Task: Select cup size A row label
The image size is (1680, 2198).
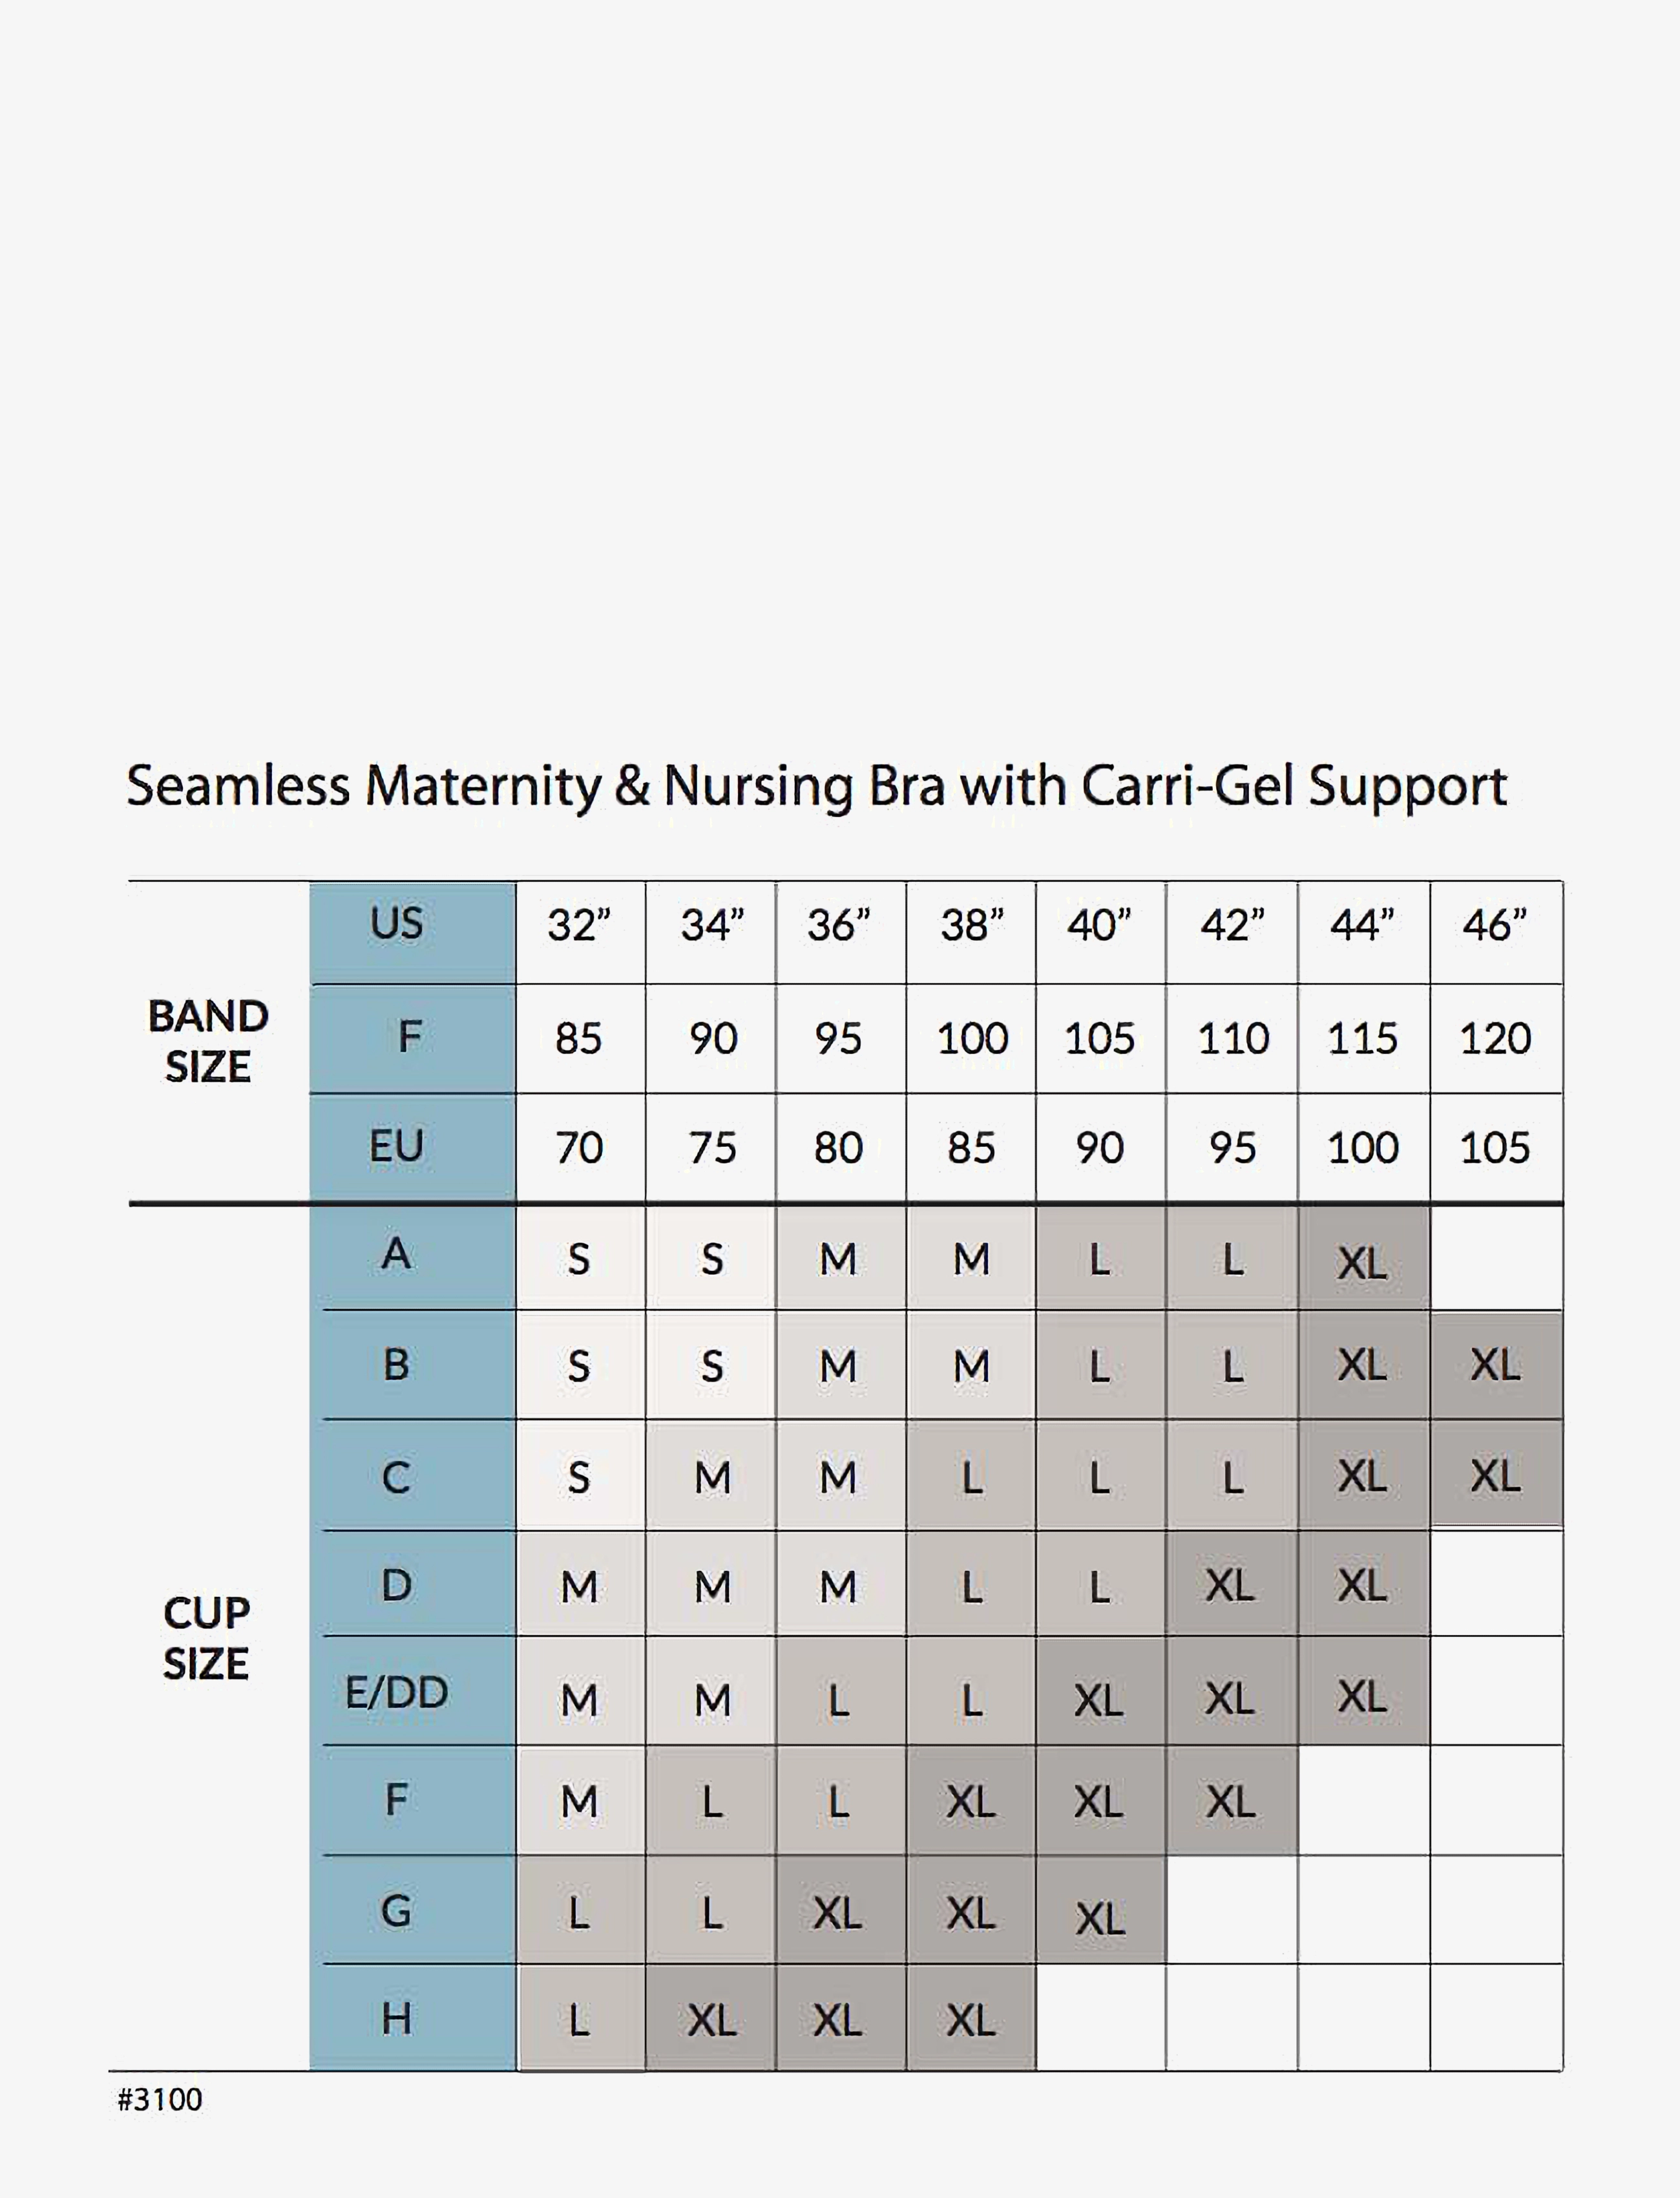Action: [412, 1257]
